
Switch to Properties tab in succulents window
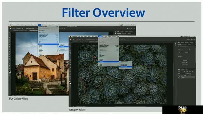tap(180, 45)
